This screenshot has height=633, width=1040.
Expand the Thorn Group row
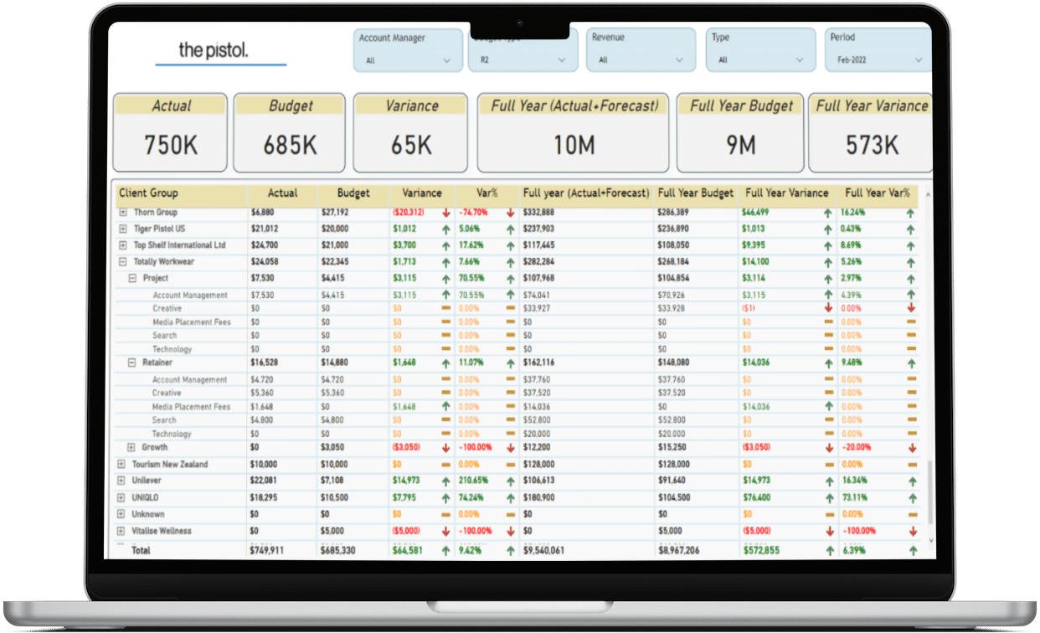[x=122, y=213]
